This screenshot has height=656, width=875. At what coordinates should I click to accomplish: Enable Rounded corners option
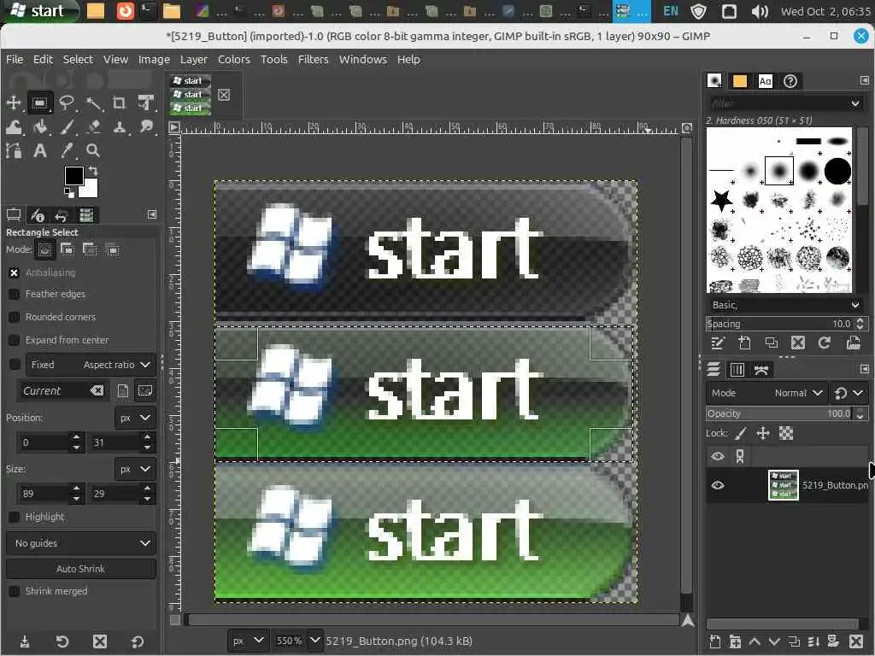point(14,317)
